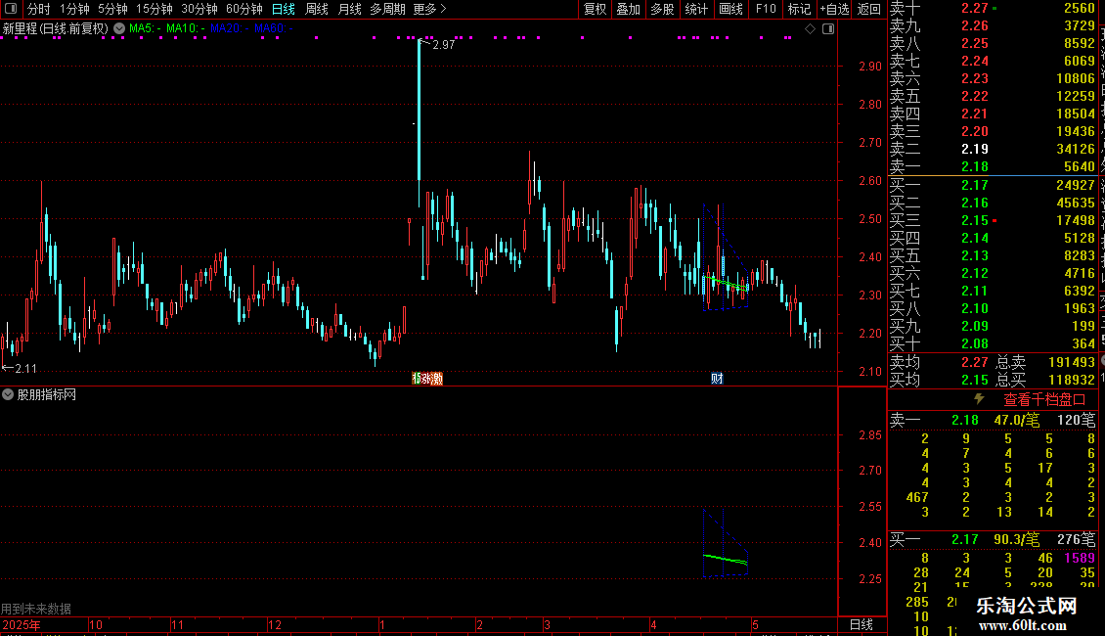Click month 4 on time axis
Image resolution: width=1105 pixels, height=636 pixels.
[x=653, y=624]
